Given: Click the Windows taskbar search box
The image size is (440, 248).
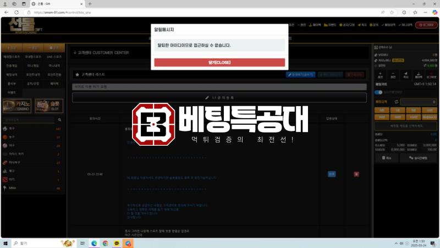Looking at the screenshot, I should (43, 243).
